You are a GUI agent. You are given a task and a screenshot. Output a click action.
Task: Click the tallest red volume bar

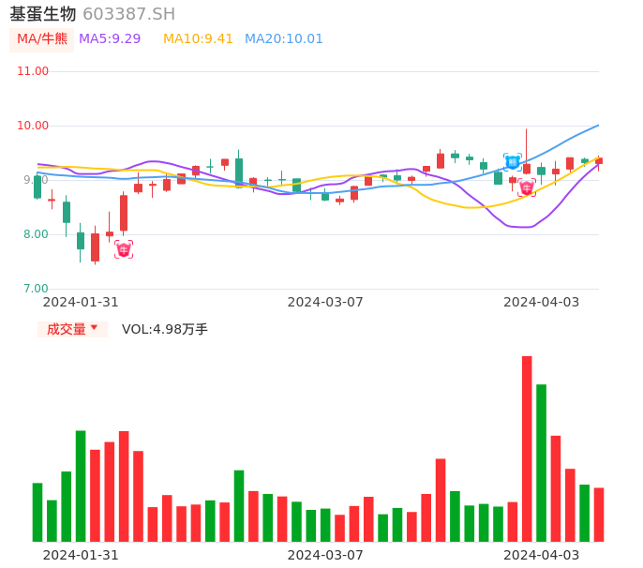click(527, 448)
